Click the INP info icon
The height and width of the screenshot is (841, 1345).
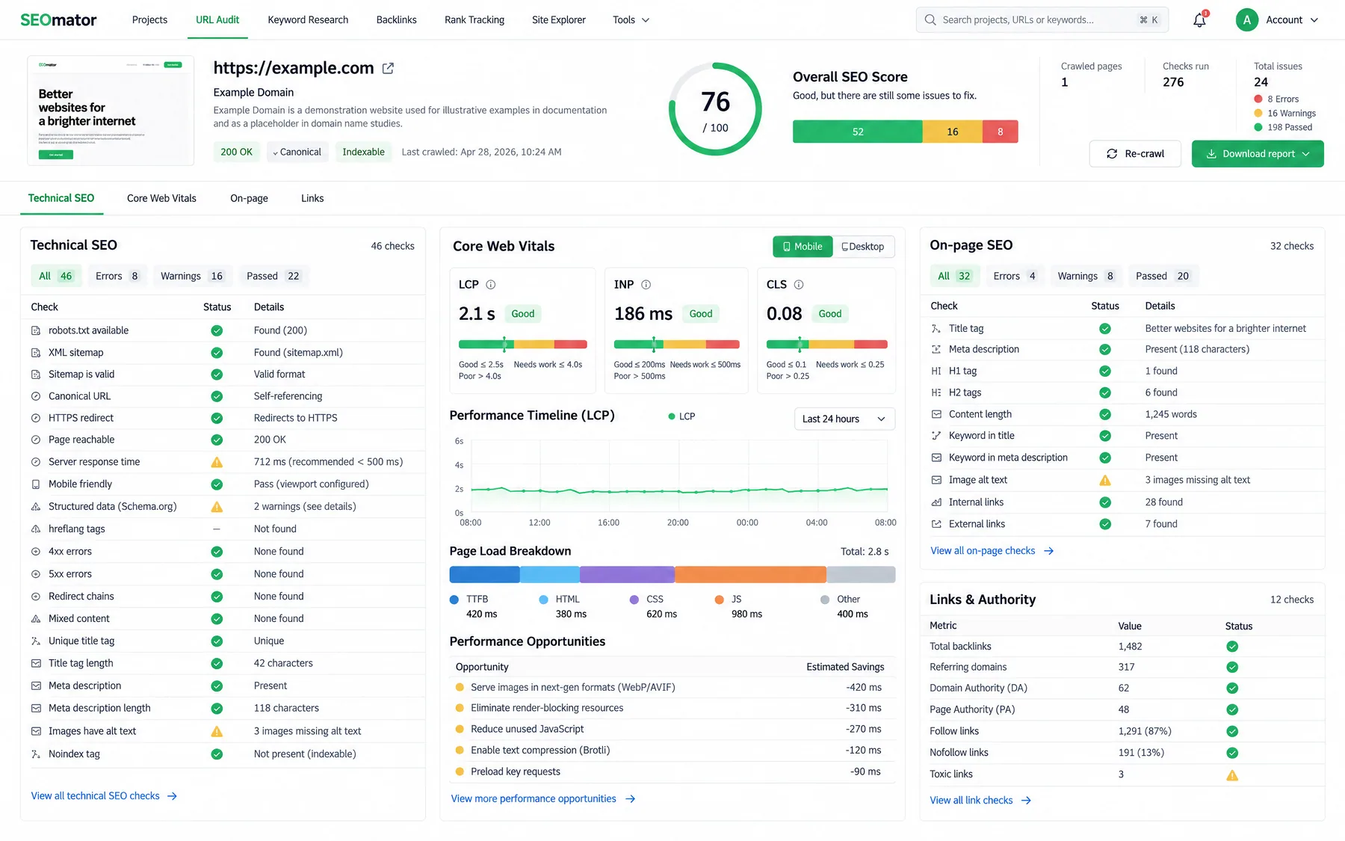point(646,285)
